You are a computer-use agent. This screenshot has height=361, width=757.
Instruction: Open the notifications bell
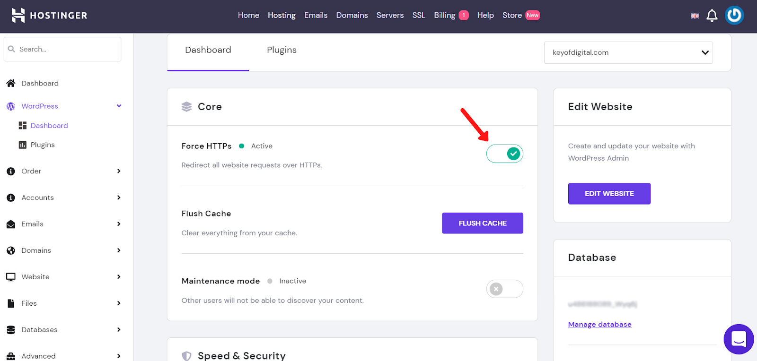tap(712, 16)
